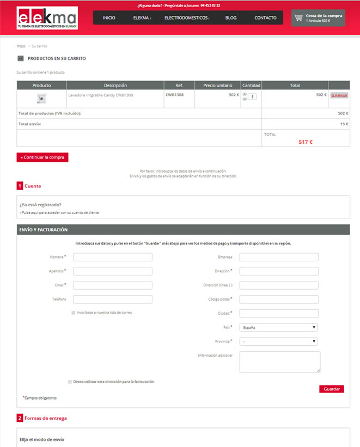Image resolution: width=360 pixels, height=447 pixels.
Task: Click the ELIMINAR button for the product
Action: pos(339,95)
